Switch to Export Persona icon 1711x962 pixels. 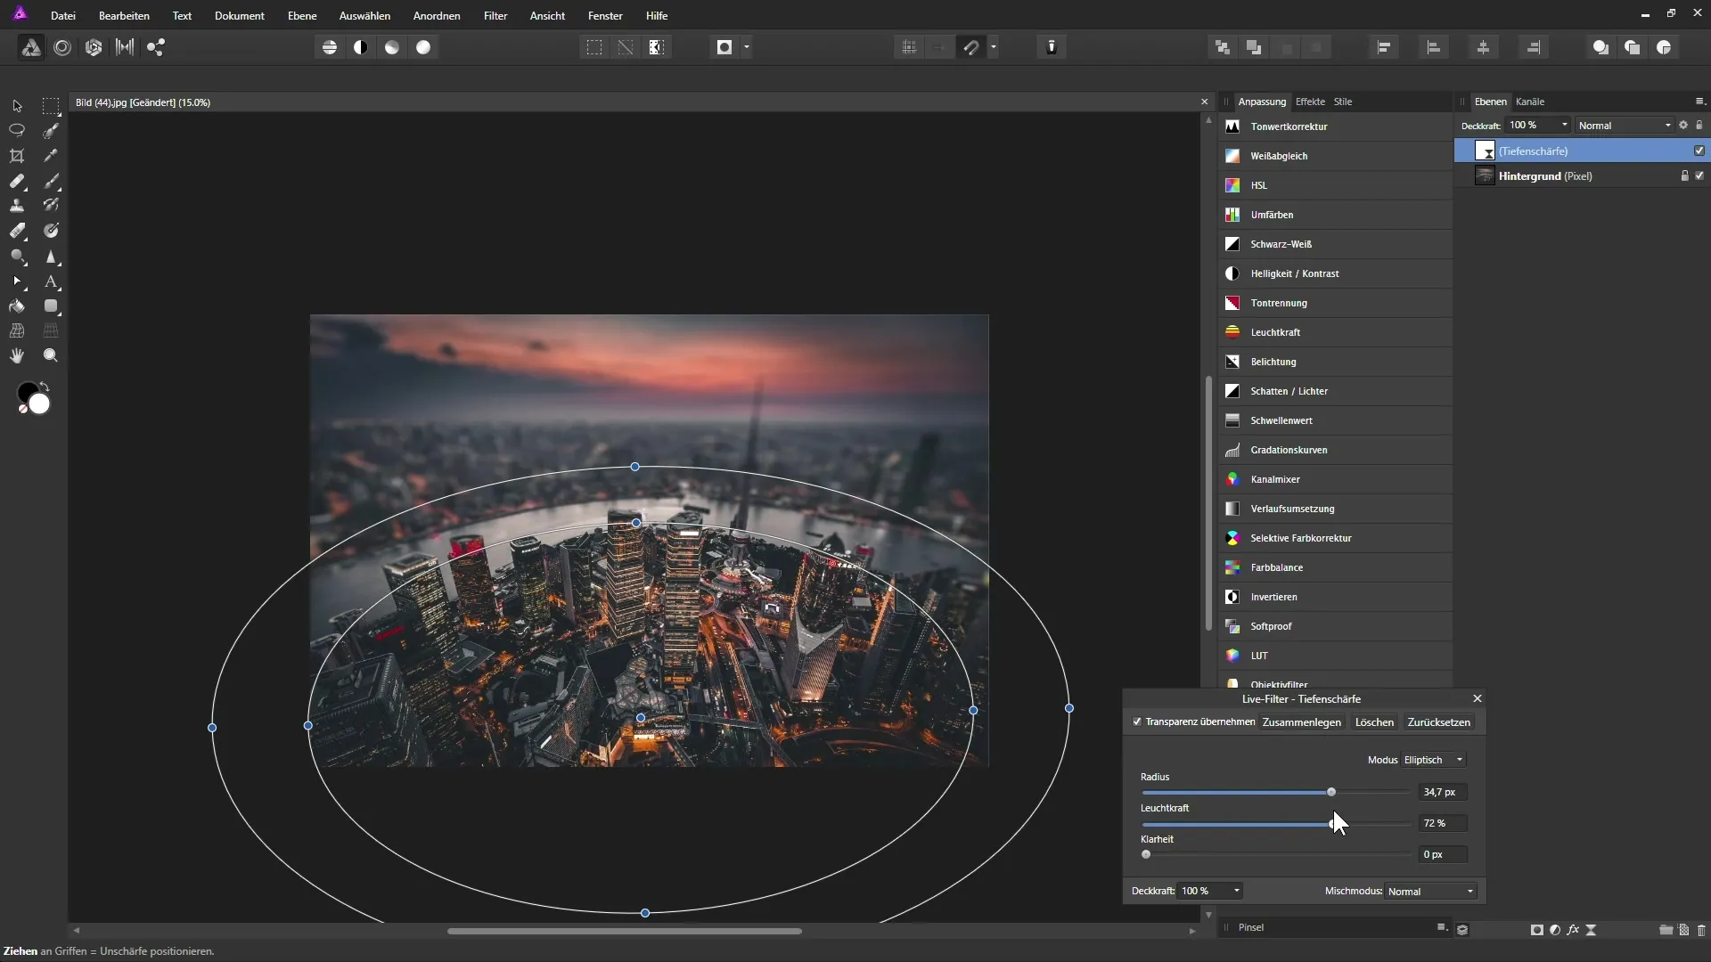click(156, 47)
